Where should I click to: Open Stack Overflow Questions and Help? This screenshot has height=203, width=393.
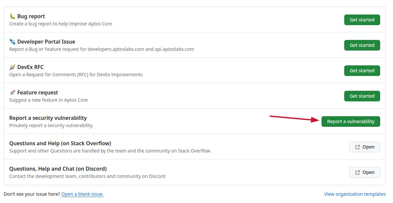pyautogui.click(x=364, y=147)
